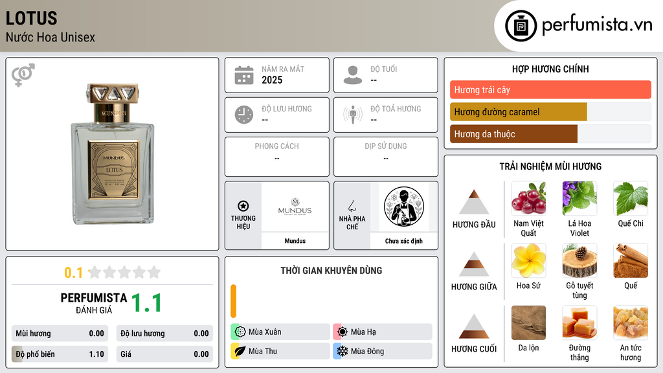Click the snowflake icon for Mùa Đông
Image resolution: width=663 pixels, height=373 pixels.
tap(343, 351)
